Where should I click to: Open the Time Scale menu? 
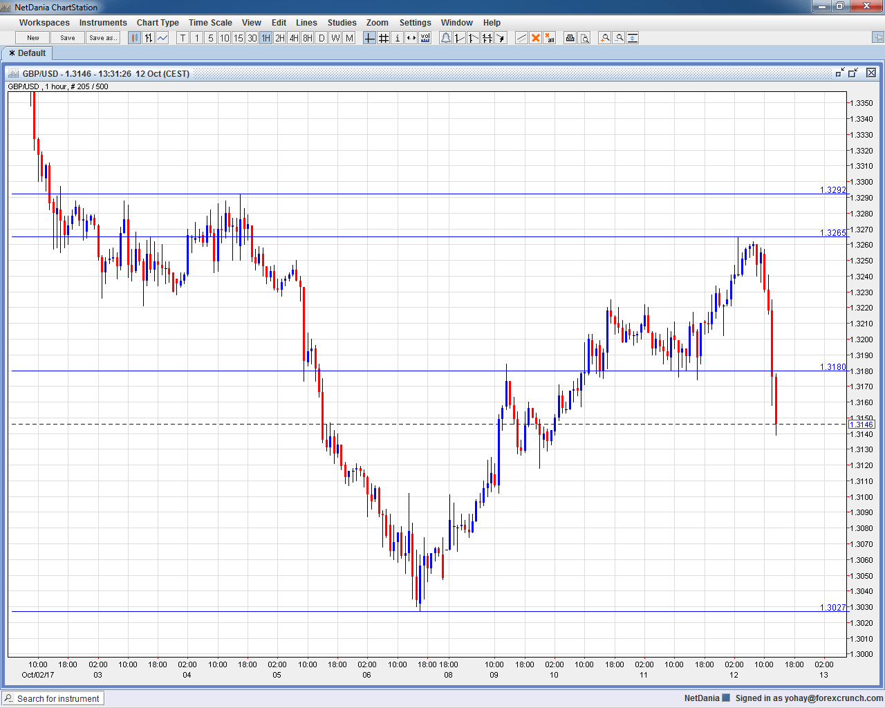[x=210, y=23]
